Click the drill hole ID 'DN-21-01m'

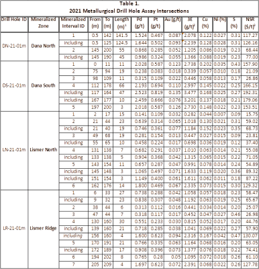coord(14,46)
